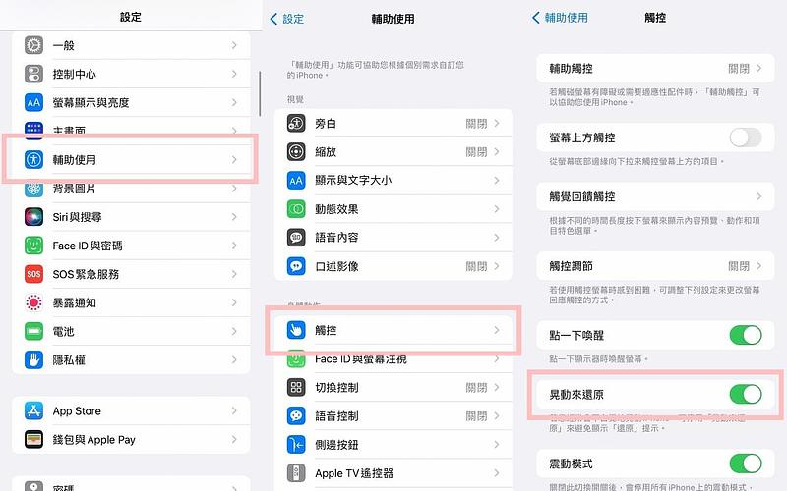The width and height of the screenshot is (787, 491).
Task: Expand 觸覺回饋觸控 settings chevron
Action: coord(758,197)
